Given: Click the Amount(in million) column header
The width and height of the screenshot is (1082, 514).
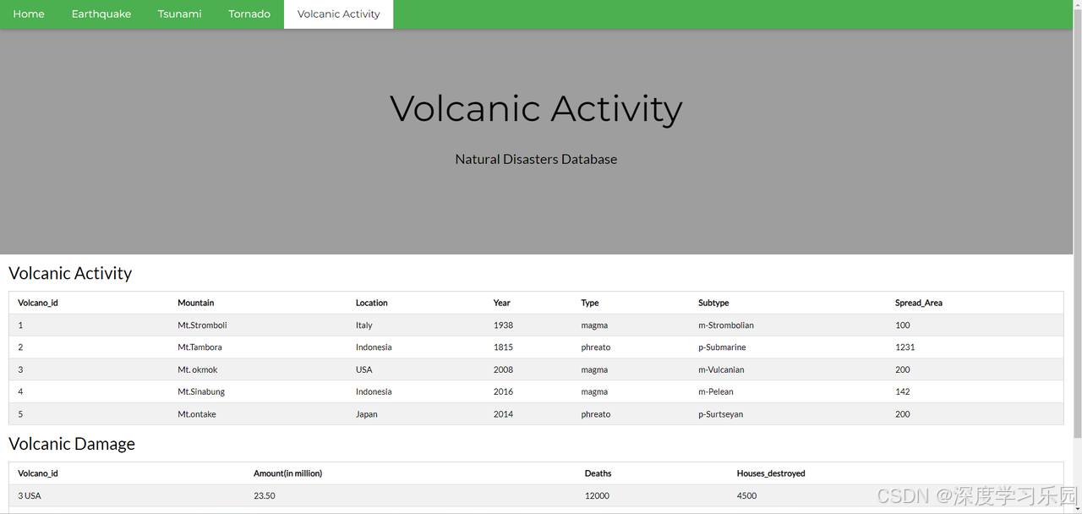Looking at the screenshot, I should click(x=287, y=473).
